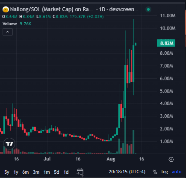Screen dimensions: 186x178
Task: Click the current price label 8.82M
Action: [x=166, y=43]
